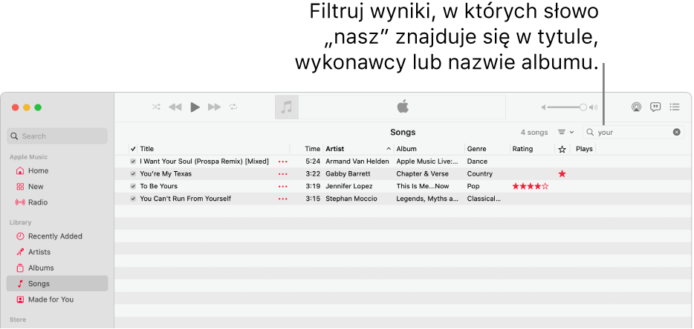Click the red favorite star for 'You're My Texas'

click(562, 174)
